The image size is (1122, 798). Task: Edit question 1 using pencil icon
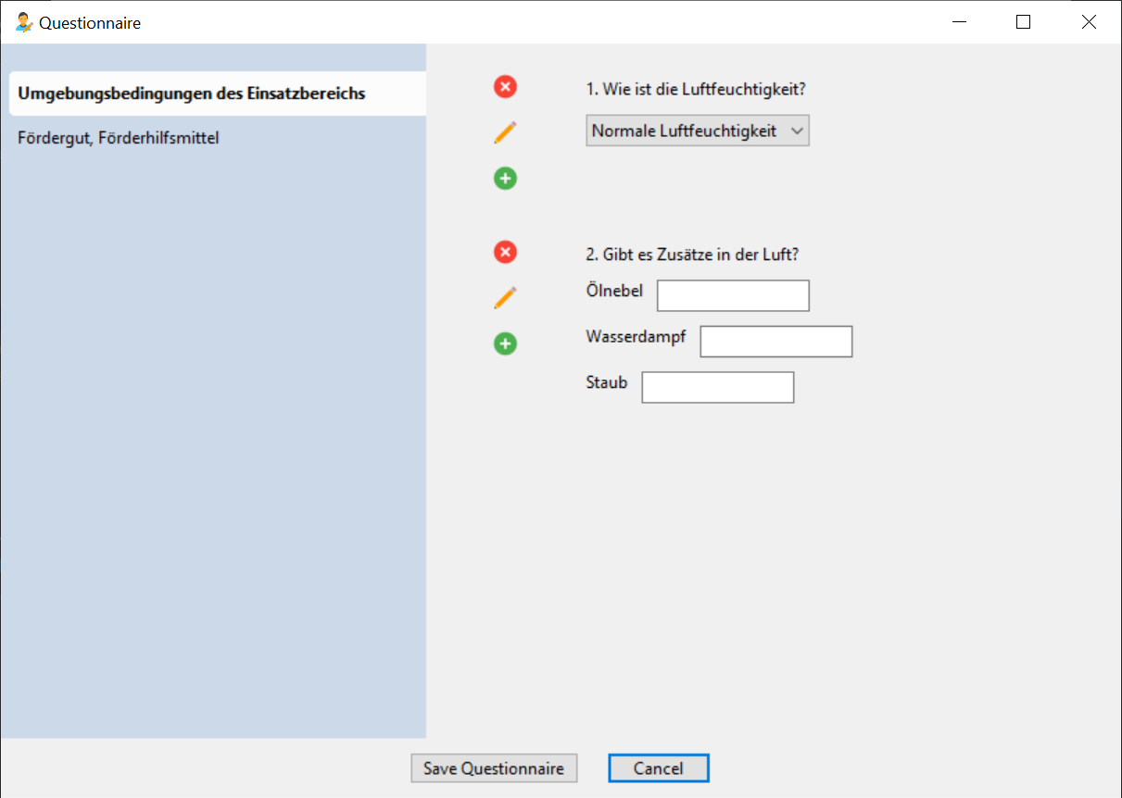click(x=505, y=132)
